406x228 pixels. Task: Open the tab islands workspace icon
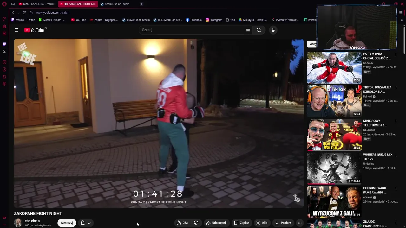pyautogui.click(x=13, y=4)
